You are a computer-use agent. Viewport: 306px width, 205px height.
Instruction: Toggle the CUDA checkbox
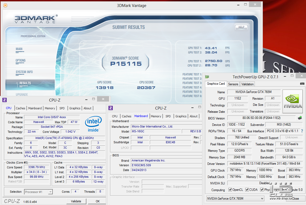point(247,190)
